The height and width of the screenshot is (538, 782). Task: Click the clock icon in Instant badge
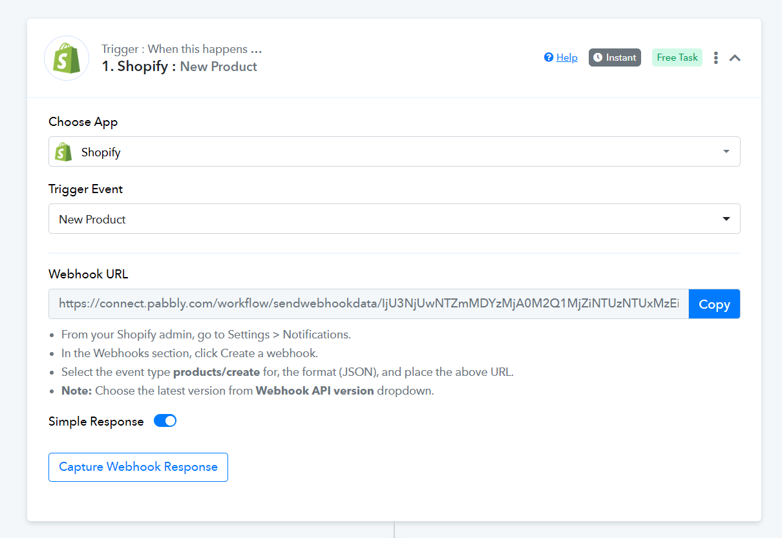point(598,57)
